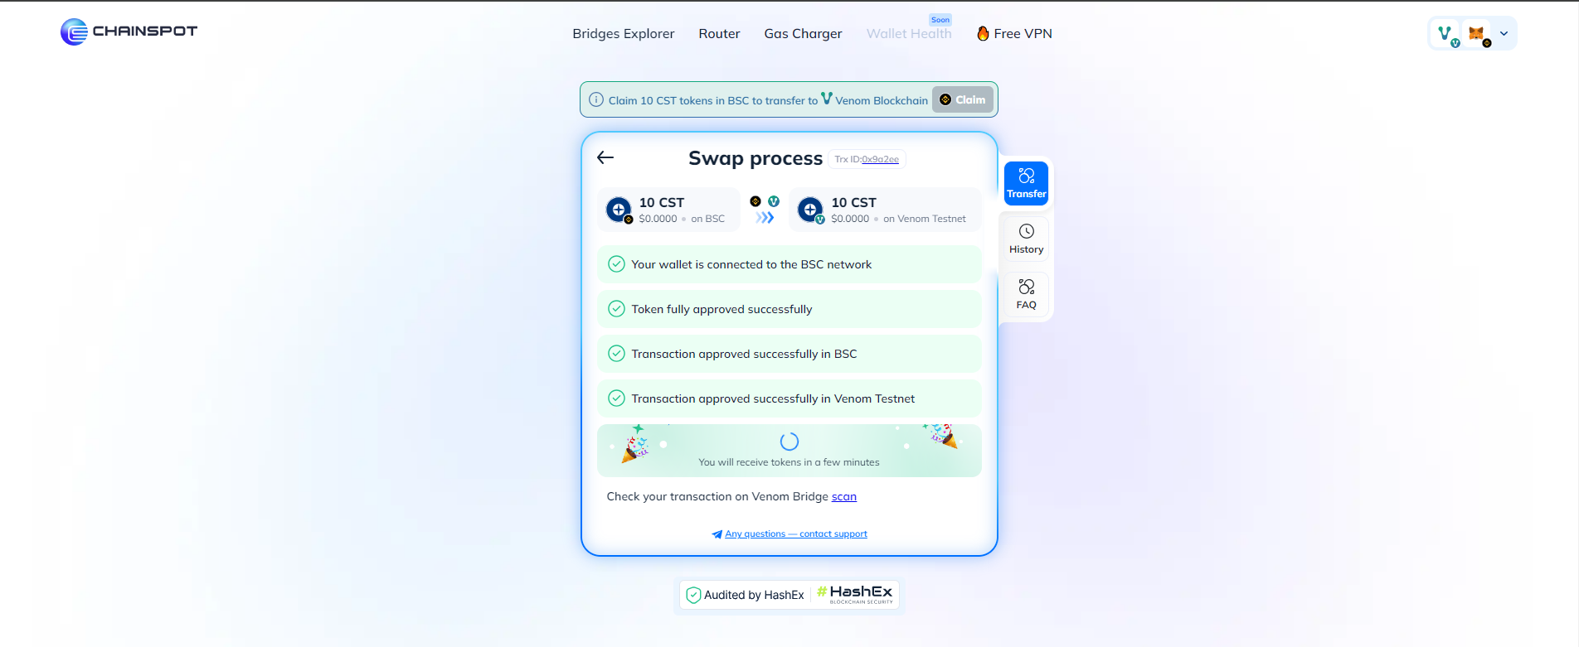Click checkmark for Token fully approved step

(616, 309)
